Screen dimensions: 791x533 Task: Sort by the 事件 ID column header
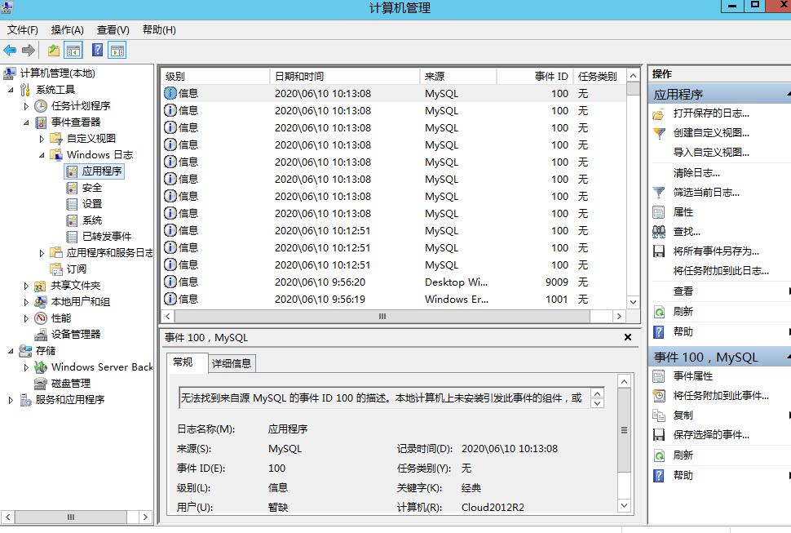(x=535, y=76)
